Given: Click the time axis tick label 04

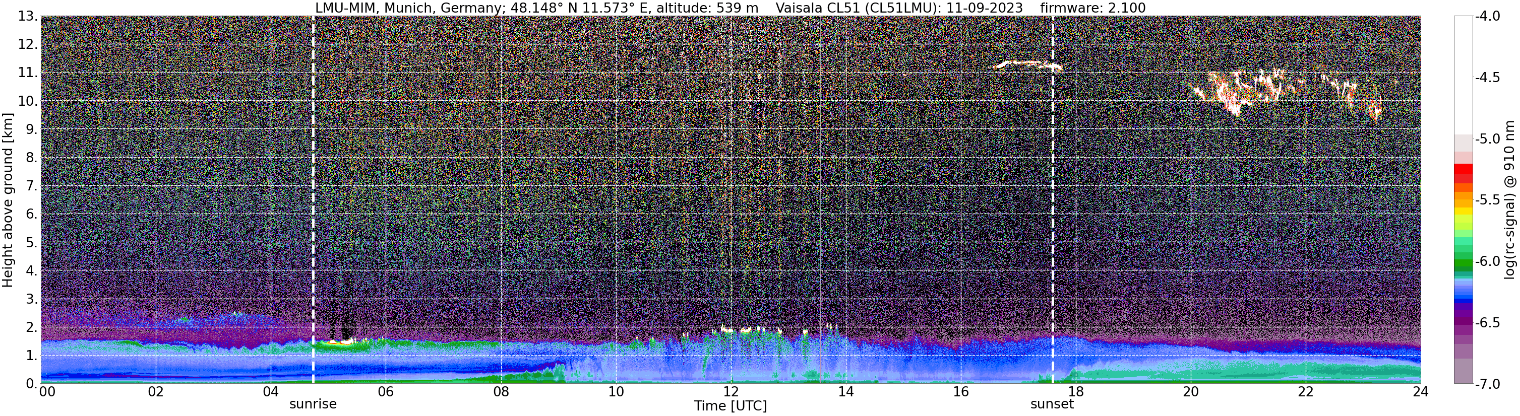Looking at the screenshot, I should 270,392.
